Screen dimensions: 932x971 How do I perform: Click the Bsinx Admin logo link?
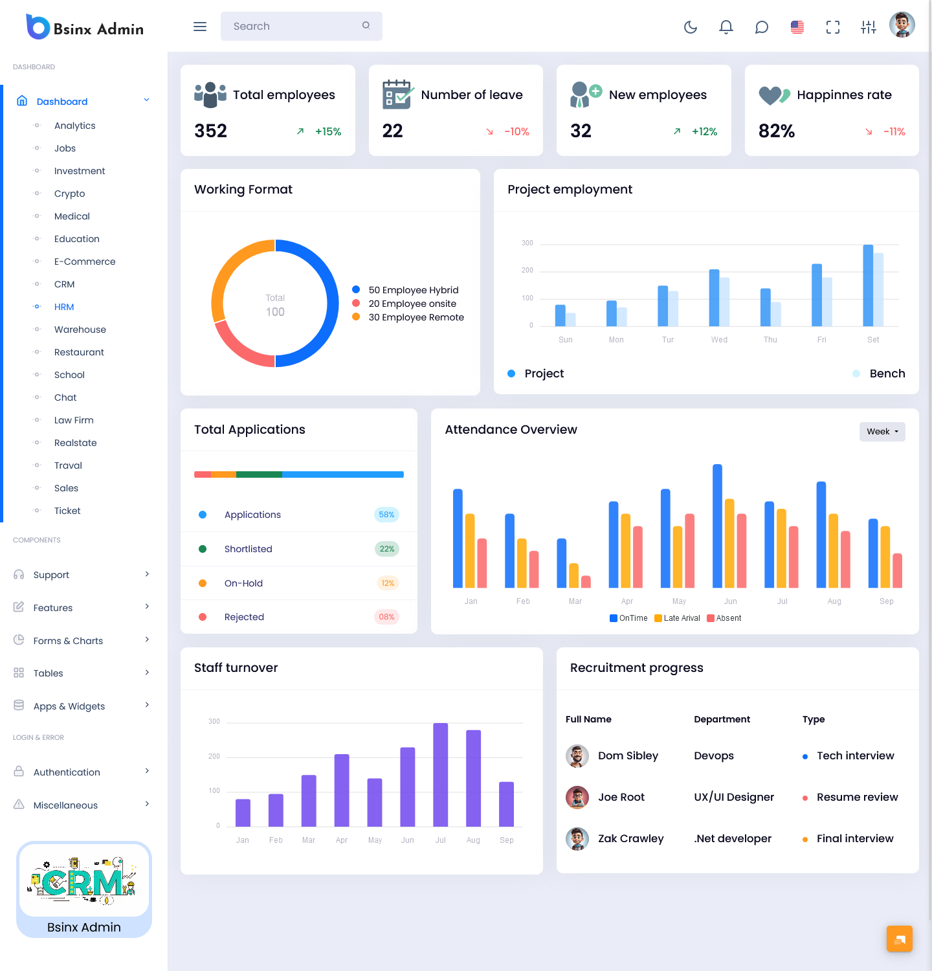(85, 27)
